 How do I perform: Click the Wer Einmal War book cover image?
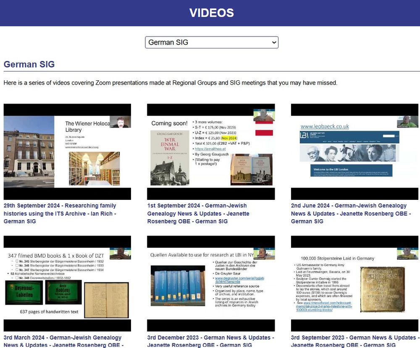170,158
